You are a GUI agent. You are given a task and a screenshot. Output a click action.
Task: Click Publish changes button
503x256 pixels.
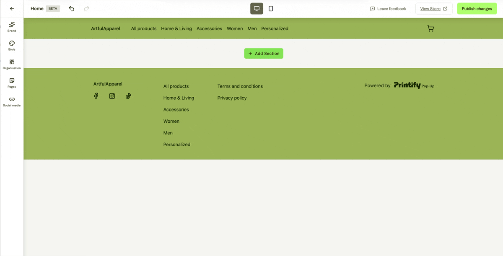tap(477, 8)
